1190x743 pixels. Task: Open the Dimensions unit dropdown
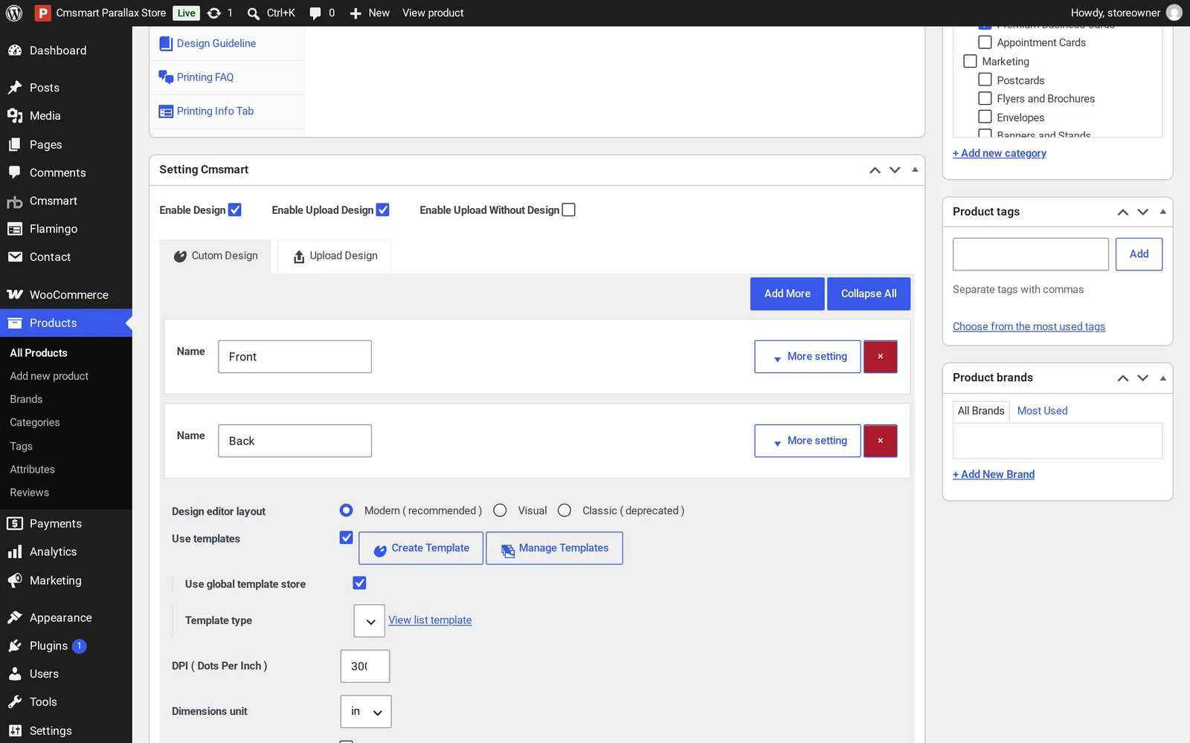click(x=366, y=712)
